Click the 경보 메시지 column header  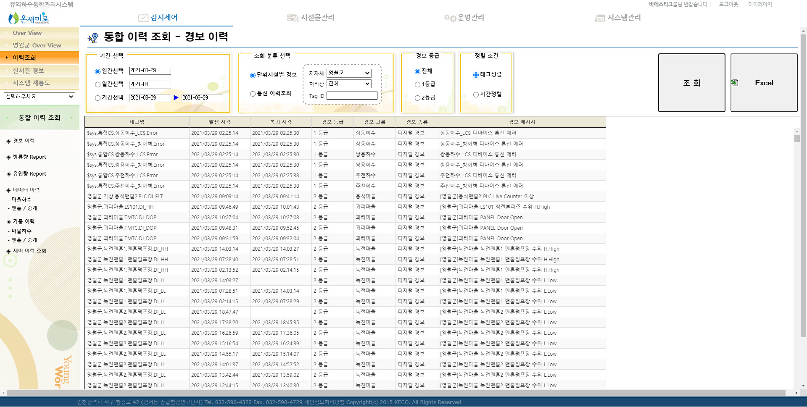point(522,122)
